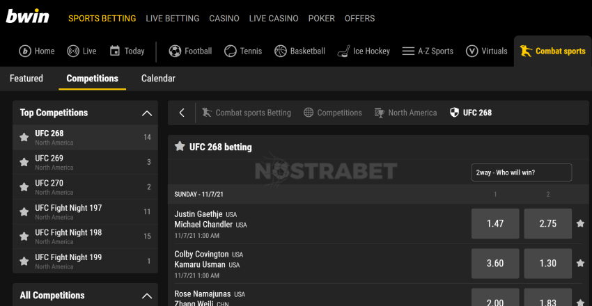Select the Ice Hockey stick icon
This screenshot has height=306, width=592.
coord(343,51)
